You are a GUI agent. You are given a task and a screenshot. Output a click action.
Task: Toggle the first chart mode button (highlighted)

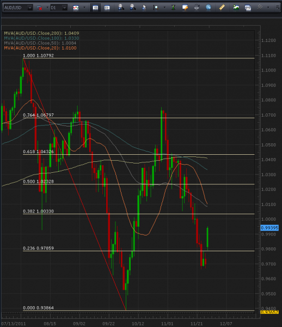95,8
